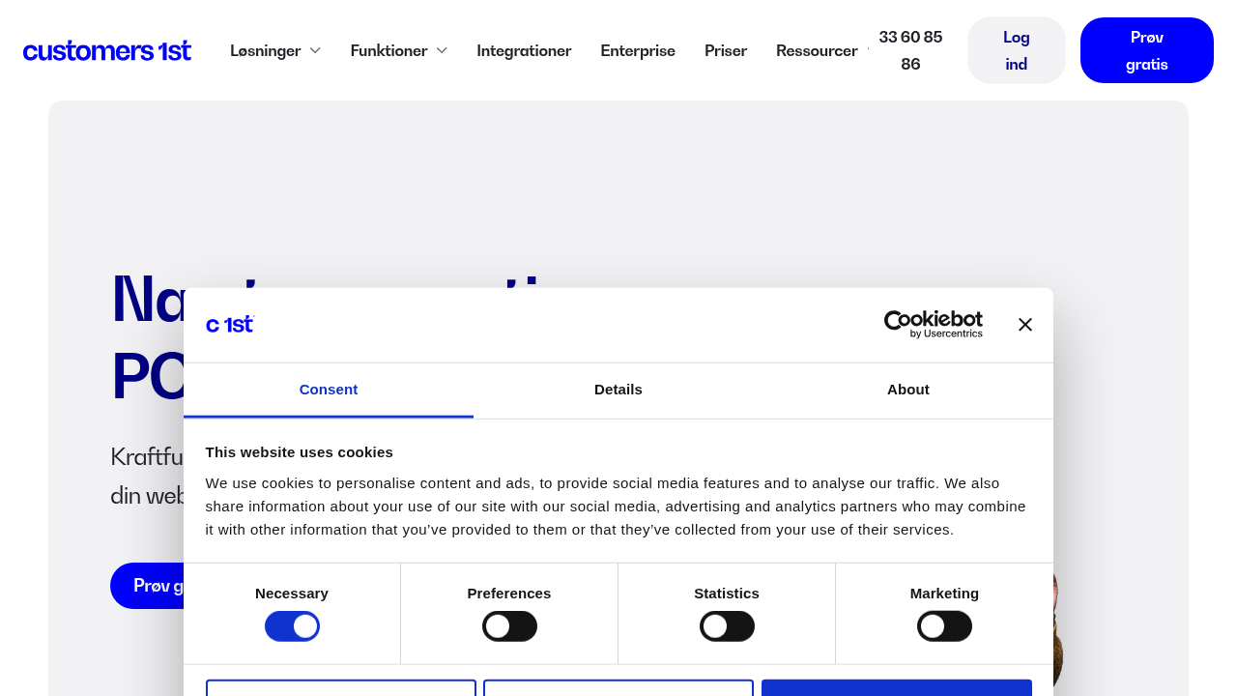1237x696 pixels.
Task: Open the Integrationer page
Action: 524,50
